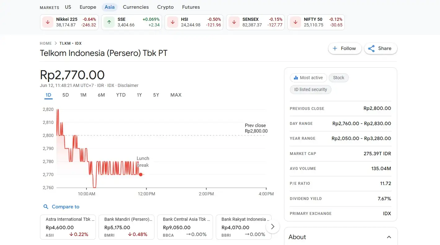Switch to the Europe markets tab
440x245 pixels.
88,7
